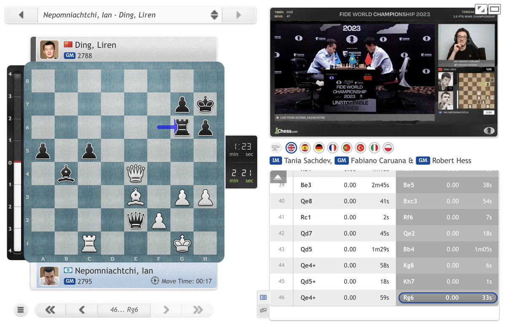
Task: Step back one move
Action: pos(82,310)
